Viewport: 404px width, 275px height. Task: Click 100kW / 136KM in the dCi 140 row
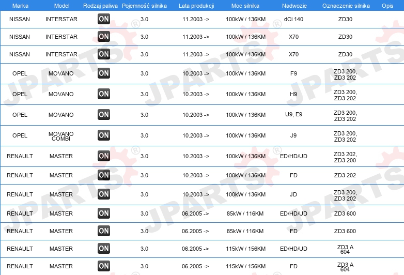point(245,19)
